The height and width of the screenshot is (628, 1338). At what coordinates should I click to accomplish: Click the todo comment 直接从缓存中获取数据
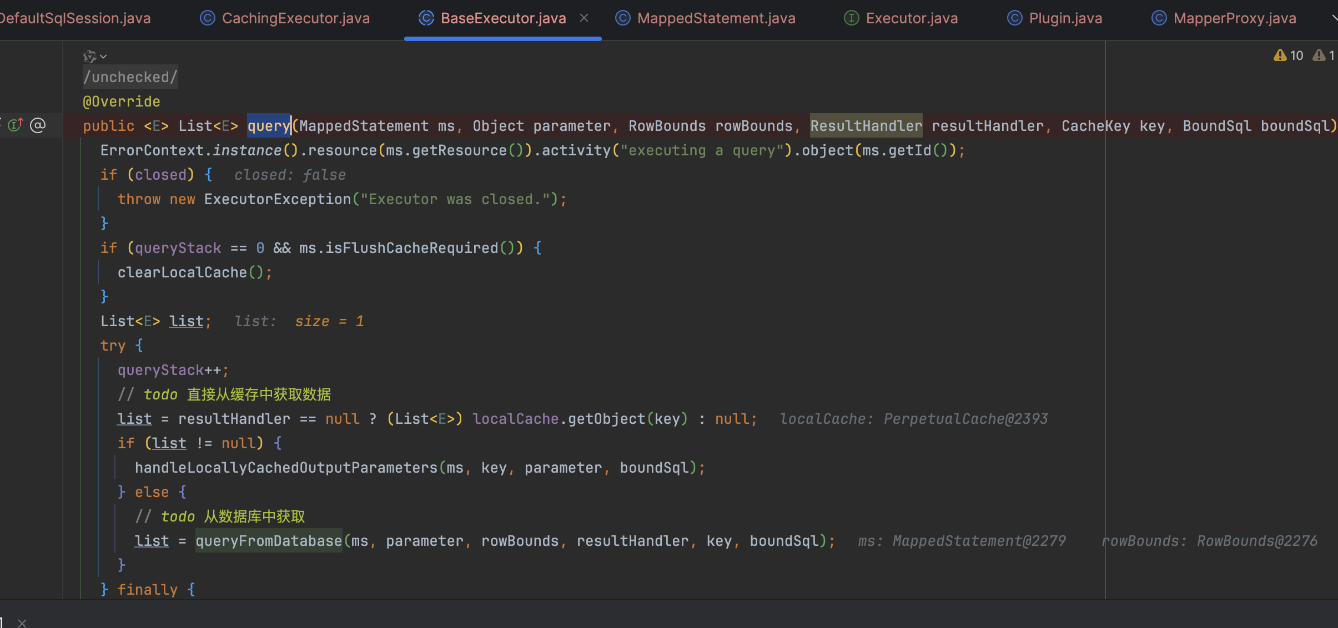point(224,394)
